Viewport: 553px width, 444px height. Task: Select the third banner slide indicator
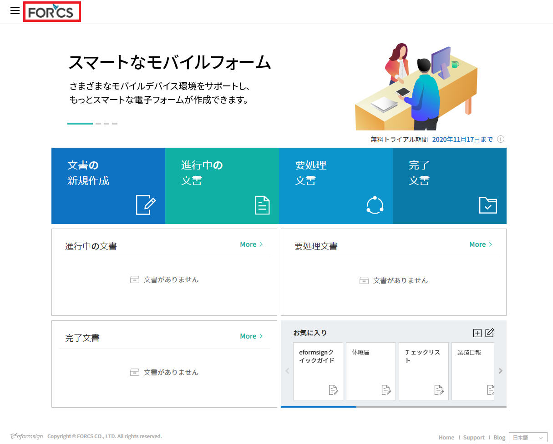[x=107, y=124]
